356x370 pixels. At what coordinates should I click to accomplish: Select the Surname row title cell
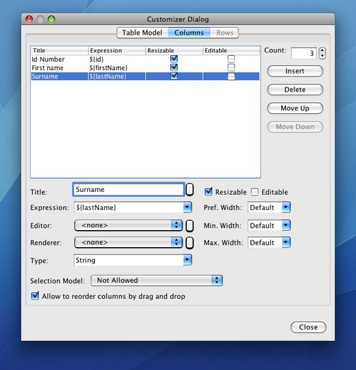click(59, 76)
